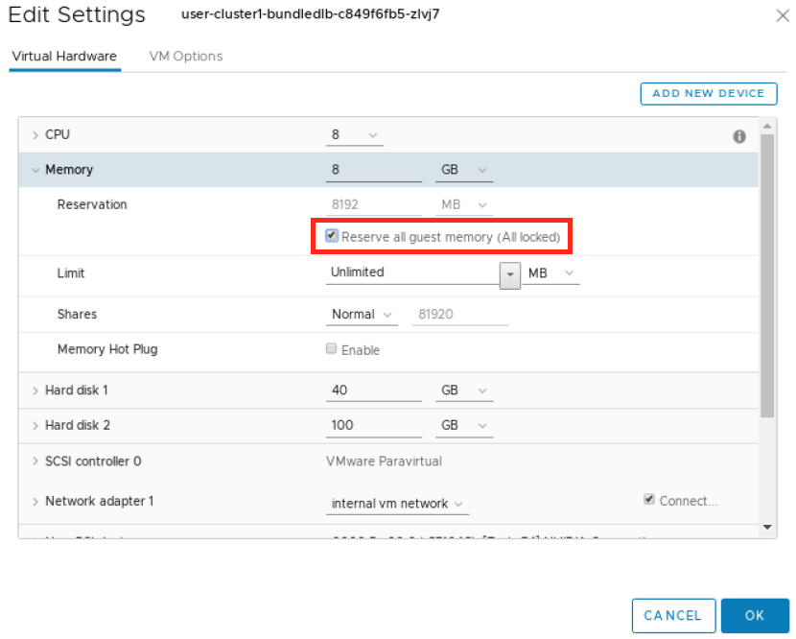Toggle the Network adapter 1 Connect checkbox

tap(650, 501)
